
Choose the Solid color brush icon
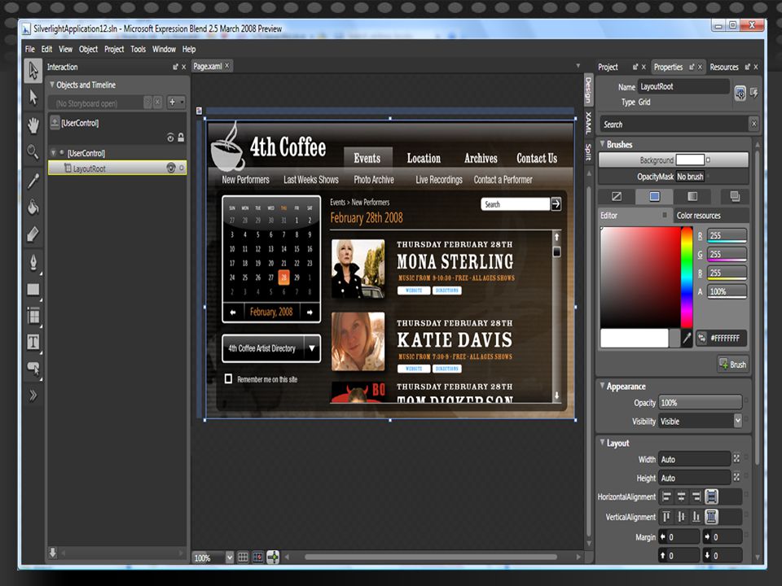coord(654,196)
